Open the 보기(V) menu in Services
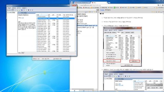This screenshot has height=92, width=164. 19,8
